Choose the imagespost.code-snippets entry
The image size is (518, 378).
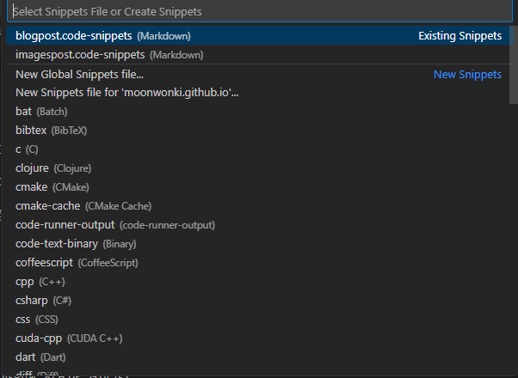(x=108, y=55)
